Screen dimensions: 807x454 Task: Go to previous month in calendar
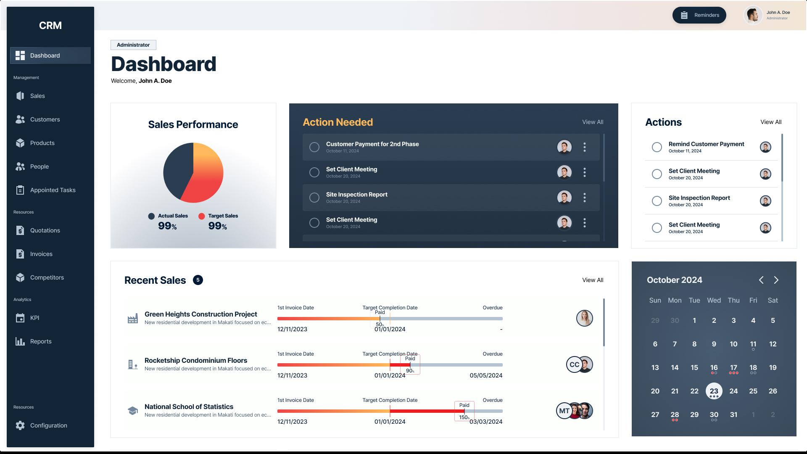tap(761, 280)
